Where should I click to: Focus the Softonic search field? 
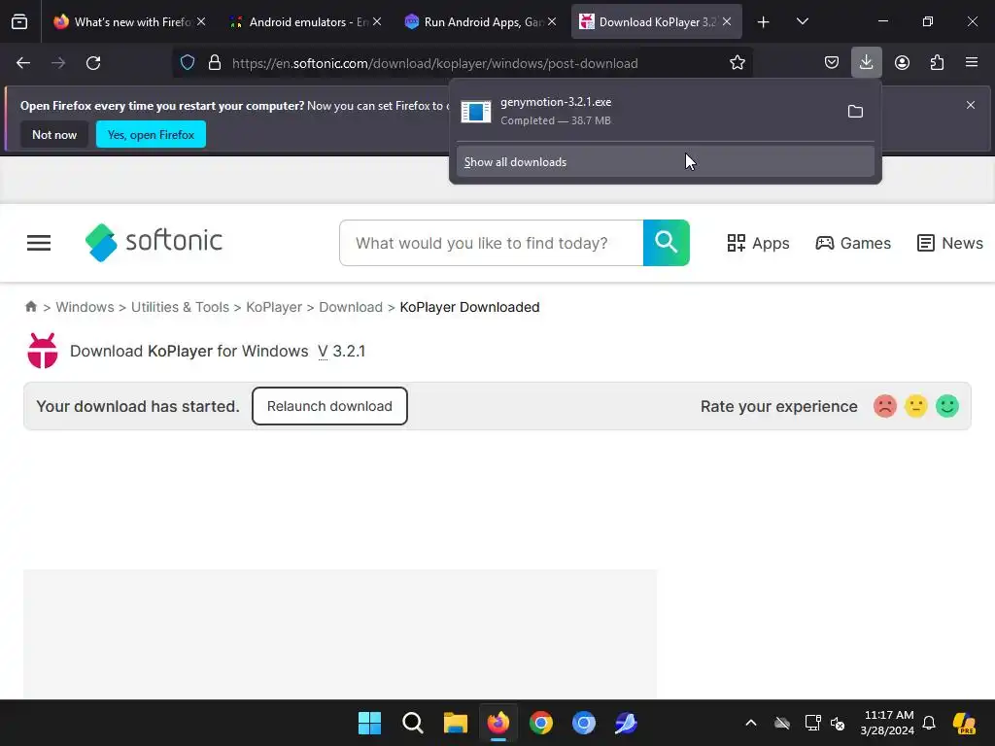tap(492, 243)
